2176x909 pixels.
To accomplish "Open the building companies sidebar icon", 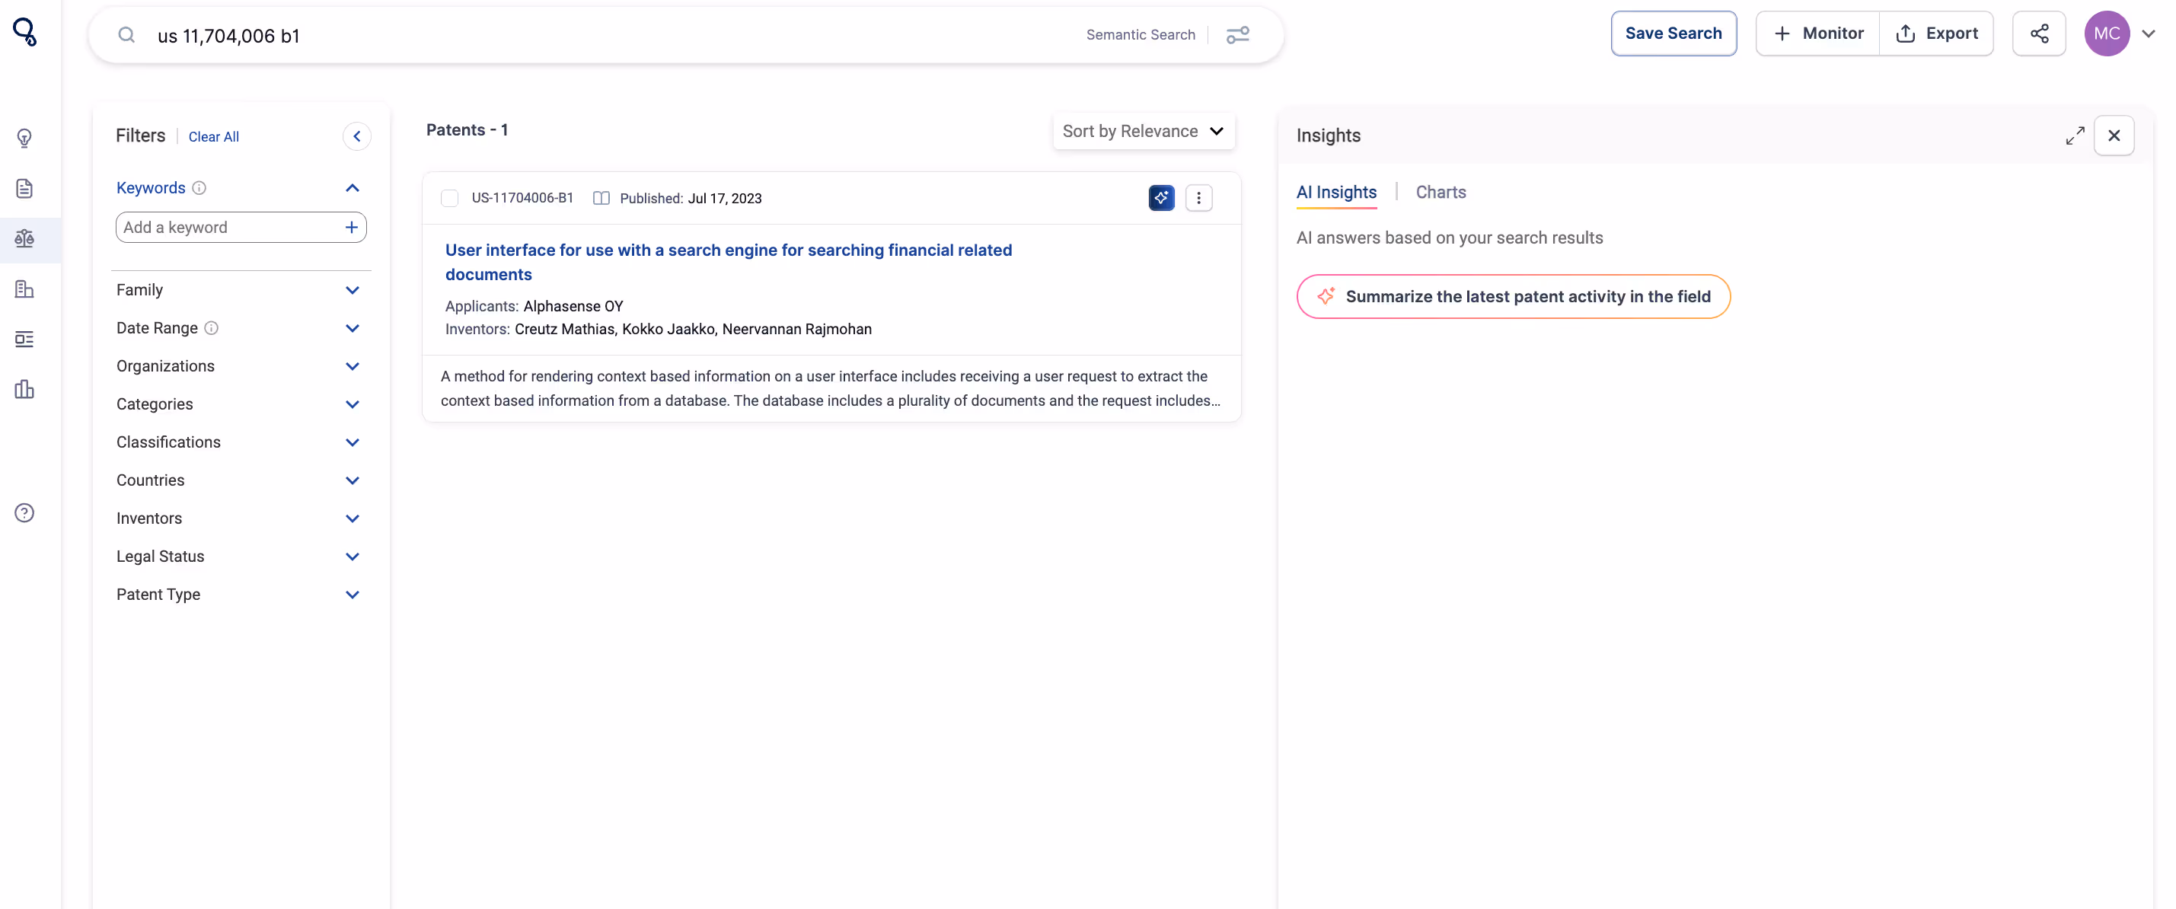I will point(24,290).
